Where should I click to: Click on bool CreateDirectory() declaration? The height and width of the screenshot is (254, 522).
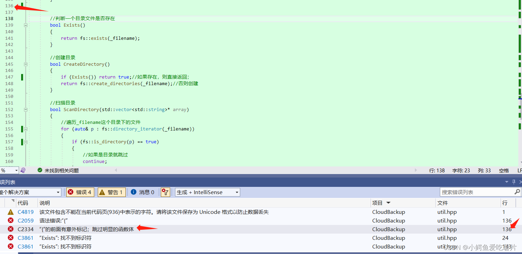pos(80,64)
